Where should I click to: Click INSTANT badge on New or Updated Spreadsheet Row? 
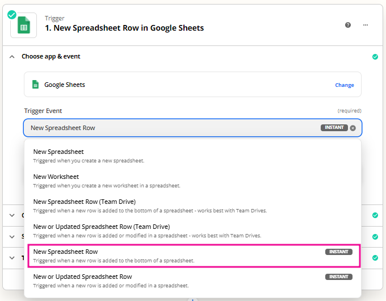tap(338, 277)
